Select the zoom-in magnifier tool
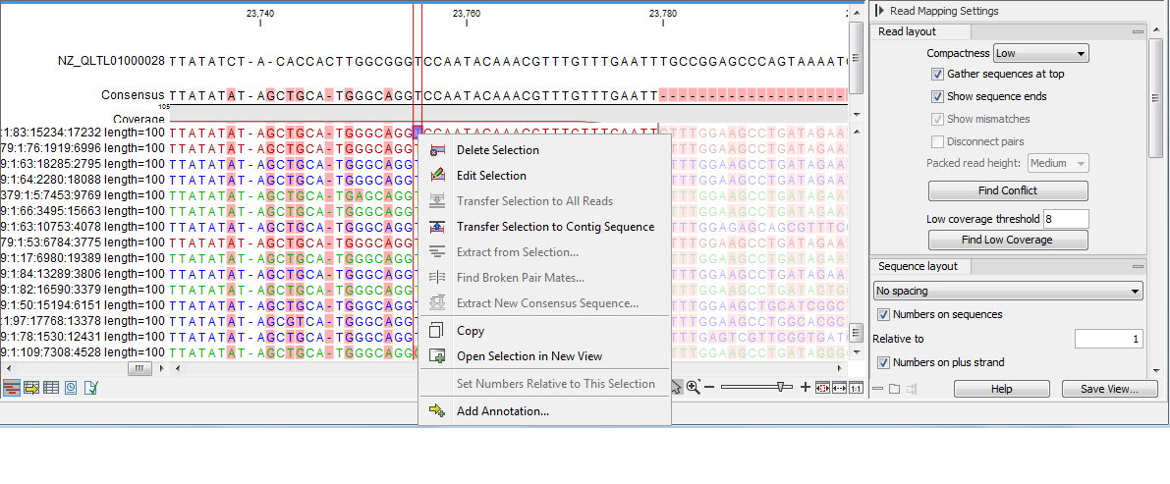 click(x=694, y=388)
